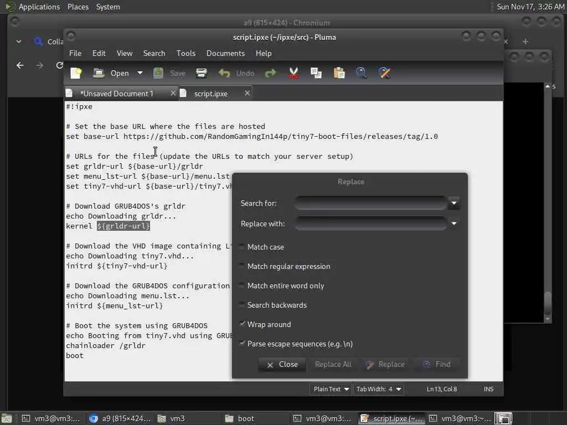Toggle the Wrap around checkbox
The width and height of the screenshot is (567, 425).
pos(242,324)
